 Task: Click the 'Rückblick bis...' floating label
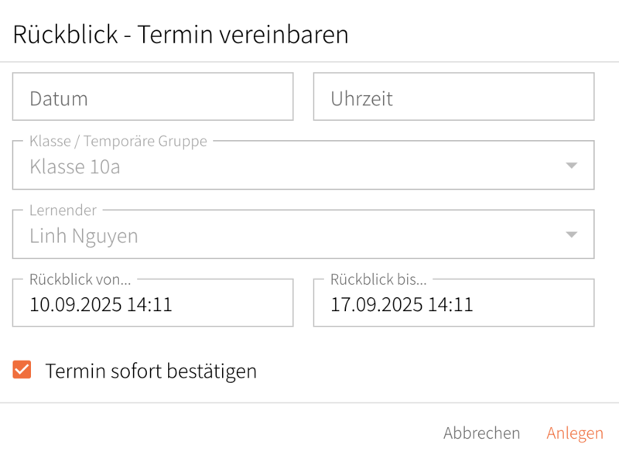click(378, 279)
